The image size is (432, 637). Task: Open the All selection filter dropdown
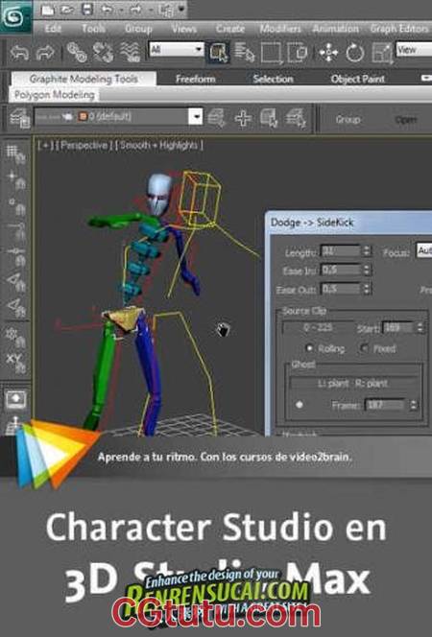pos(176,50)
